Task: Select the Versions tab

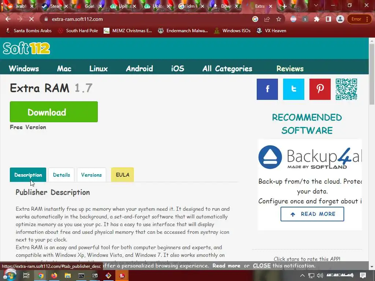Action: coord(91,175)
